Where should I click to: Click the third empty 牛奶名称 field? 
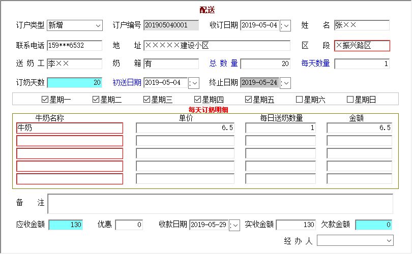pyautogui.click(x=70, y=153)
